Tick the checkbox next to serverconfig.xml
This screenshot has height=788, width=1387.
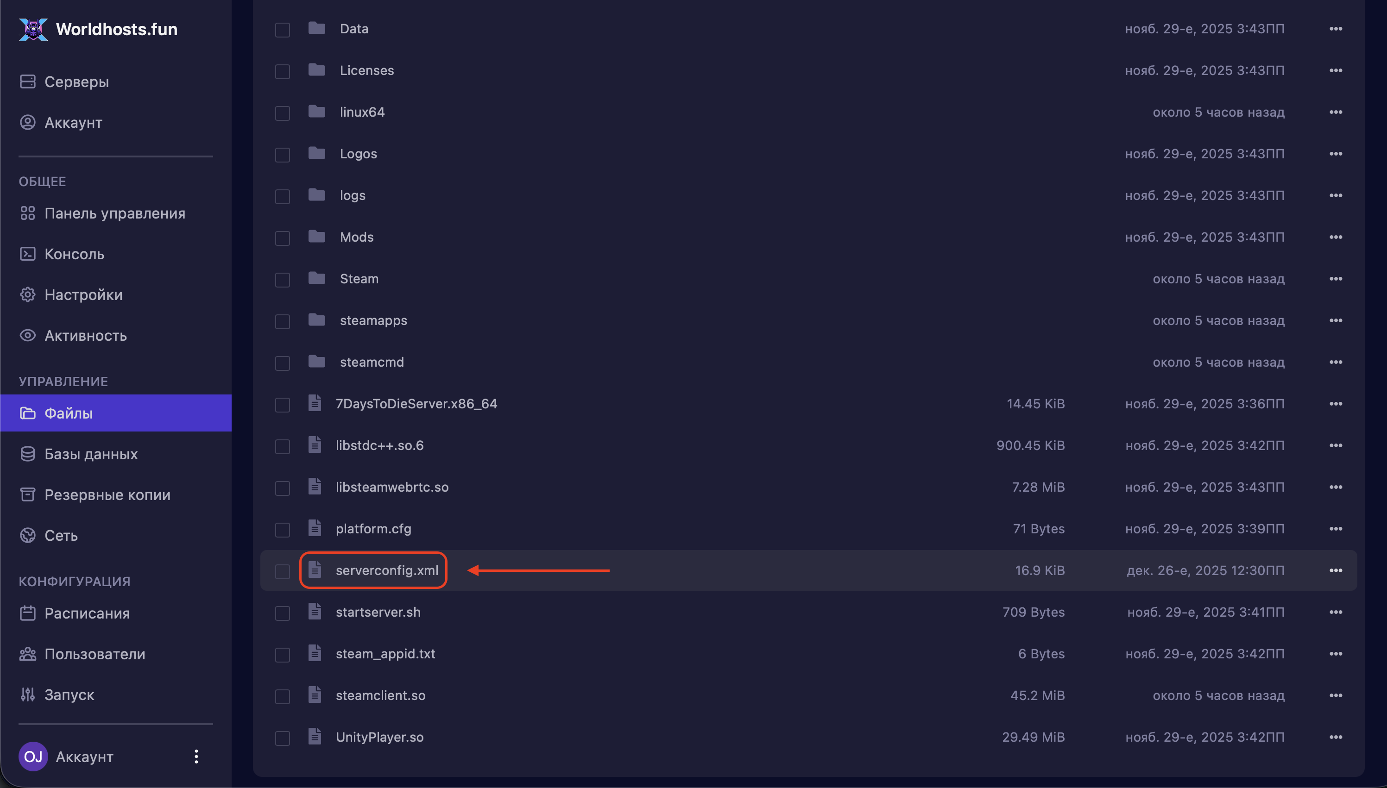pyautogui.click(x=283, y=571)
